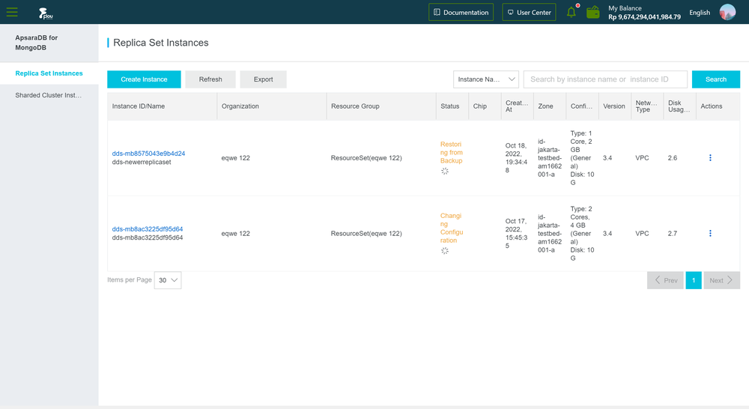The image size is (749, 409).
Task: Click Restoring from Backup status text
Action: pyautogui.click(x=452, y=152)
